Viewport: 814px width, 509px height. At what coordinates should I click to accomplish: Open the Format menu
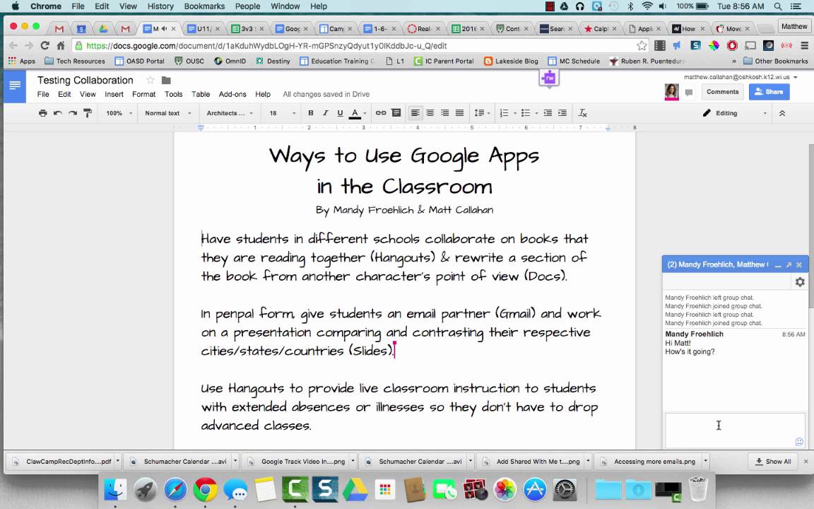[144, 94]
